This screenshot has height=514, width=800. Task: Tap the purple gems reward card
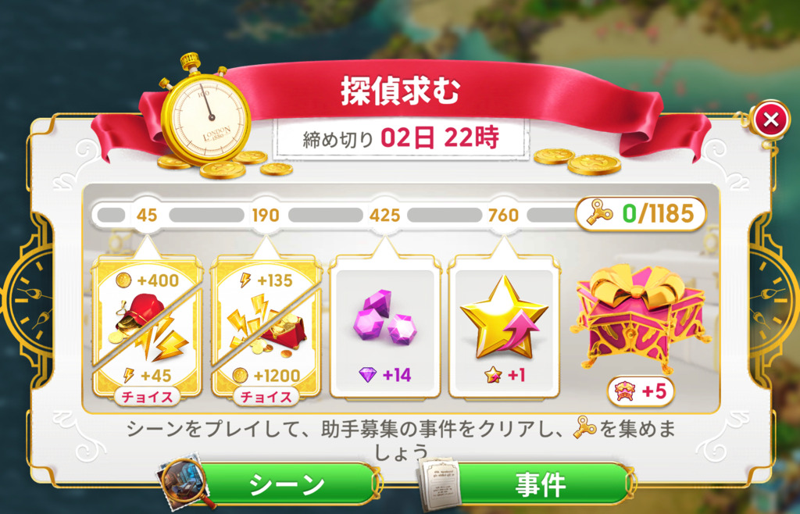pyautogui.click(x=385, y=325)
